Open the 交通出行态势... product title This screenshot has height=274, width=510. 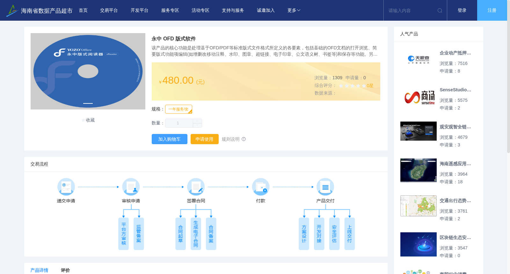pos(455,201)
